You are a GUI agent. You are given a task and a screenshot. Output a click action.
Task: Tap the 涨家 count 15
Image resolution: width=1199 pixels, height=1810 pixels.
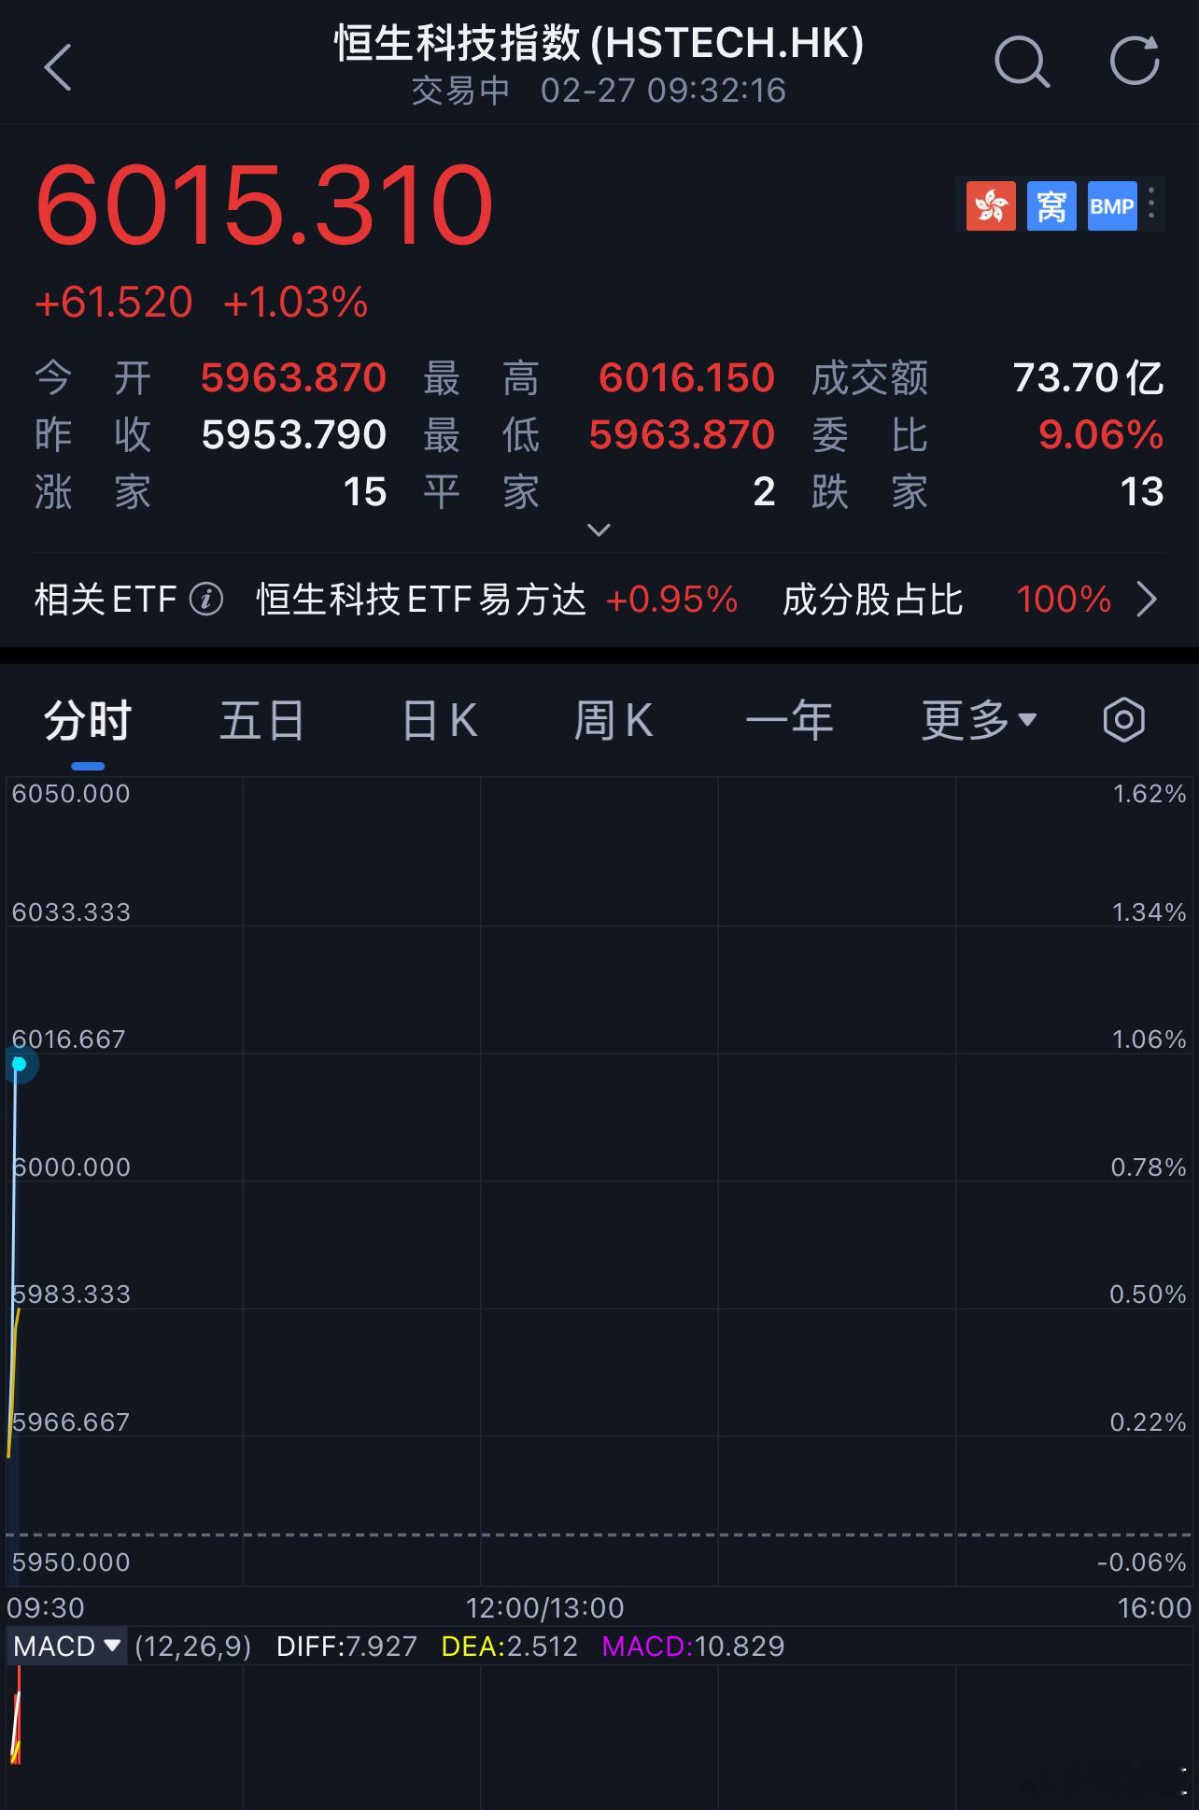364,492
